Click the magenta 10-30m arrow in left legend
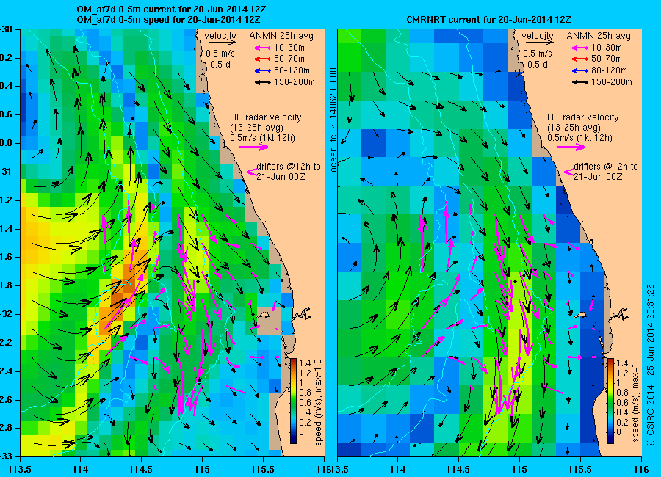The height and width of the screenshot is (477, 661). click(263, 48)
